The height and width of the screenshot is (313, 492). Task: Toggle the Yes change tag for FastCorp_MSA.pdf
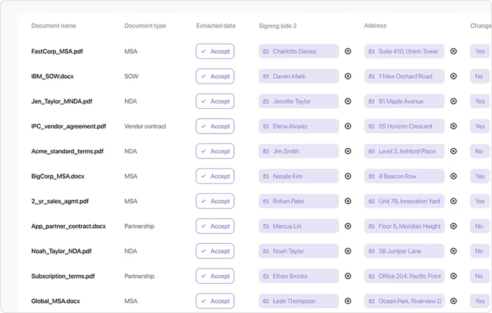pos(479,51)
